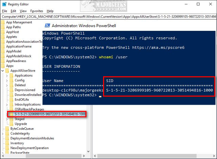Select the AppxAllUserStore key

click(x=23, y=71)
